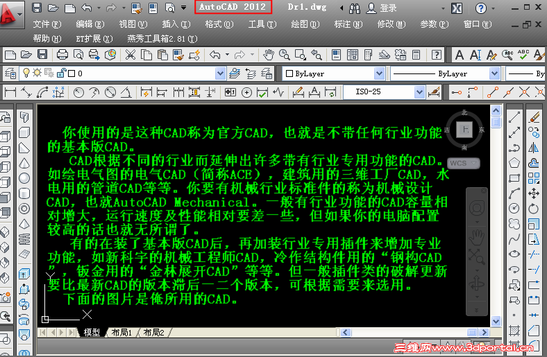Open the Multiline Text tool
Viewport: 547px width, 357px height.
[460, 55]
